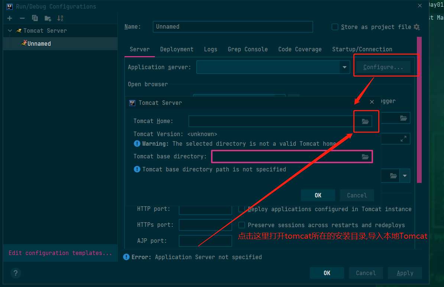Click base directory not specified info icon
Viewport: 444px width, 287px height.
click(x=137, y=169)
